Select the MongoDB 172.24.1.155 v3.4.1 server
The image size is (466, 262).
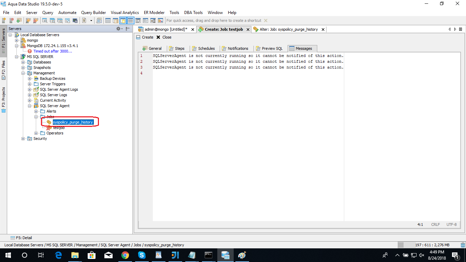[53, 46]
